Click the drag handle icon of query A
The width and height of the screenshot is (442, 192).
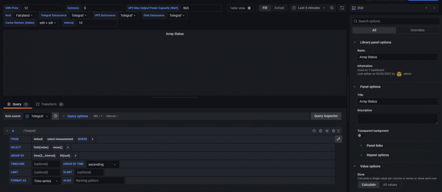point(338,131)
